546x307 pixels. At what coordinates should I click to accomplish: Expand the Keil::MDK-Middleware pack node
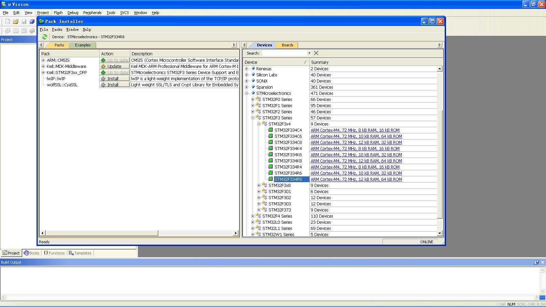click(43, 67)
